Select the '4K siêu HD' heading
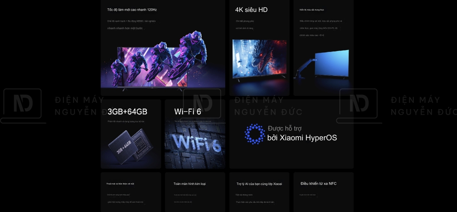The height and width of the screenshot is (212, 457). tap(251, 10)
